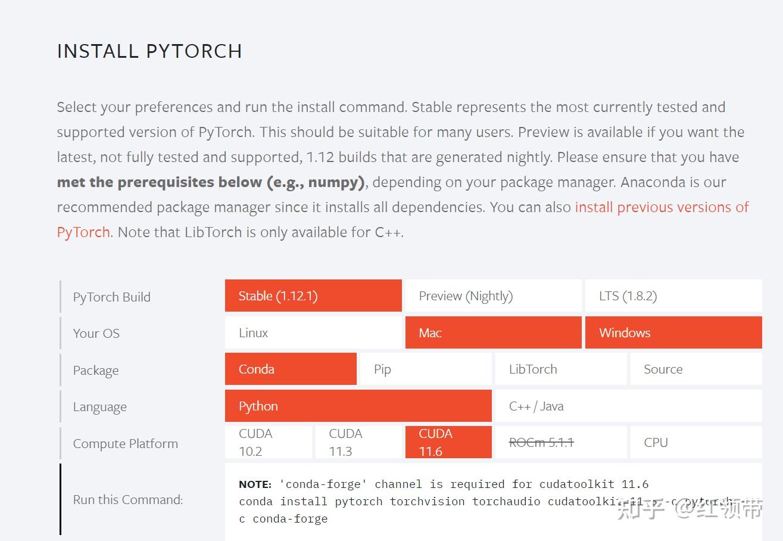Select Conda as the package manager
The image size is (783, 541).
click(290, 369)
